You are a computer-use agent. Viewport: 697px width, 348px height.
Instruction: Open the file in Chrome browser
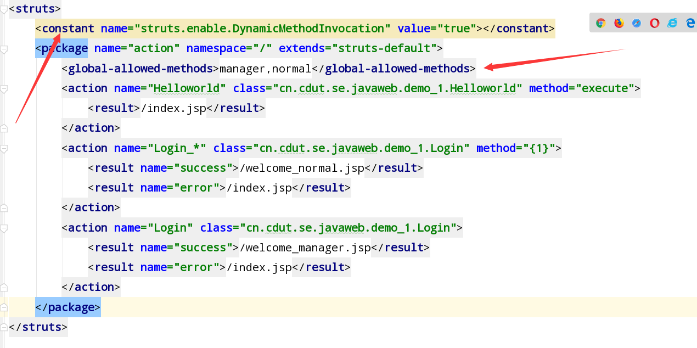tap(601, 23)
